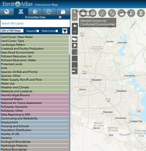Open Species: At-Risk and Priority row
The width and height of the screenshot is (146, 151).
coord(35,72)
